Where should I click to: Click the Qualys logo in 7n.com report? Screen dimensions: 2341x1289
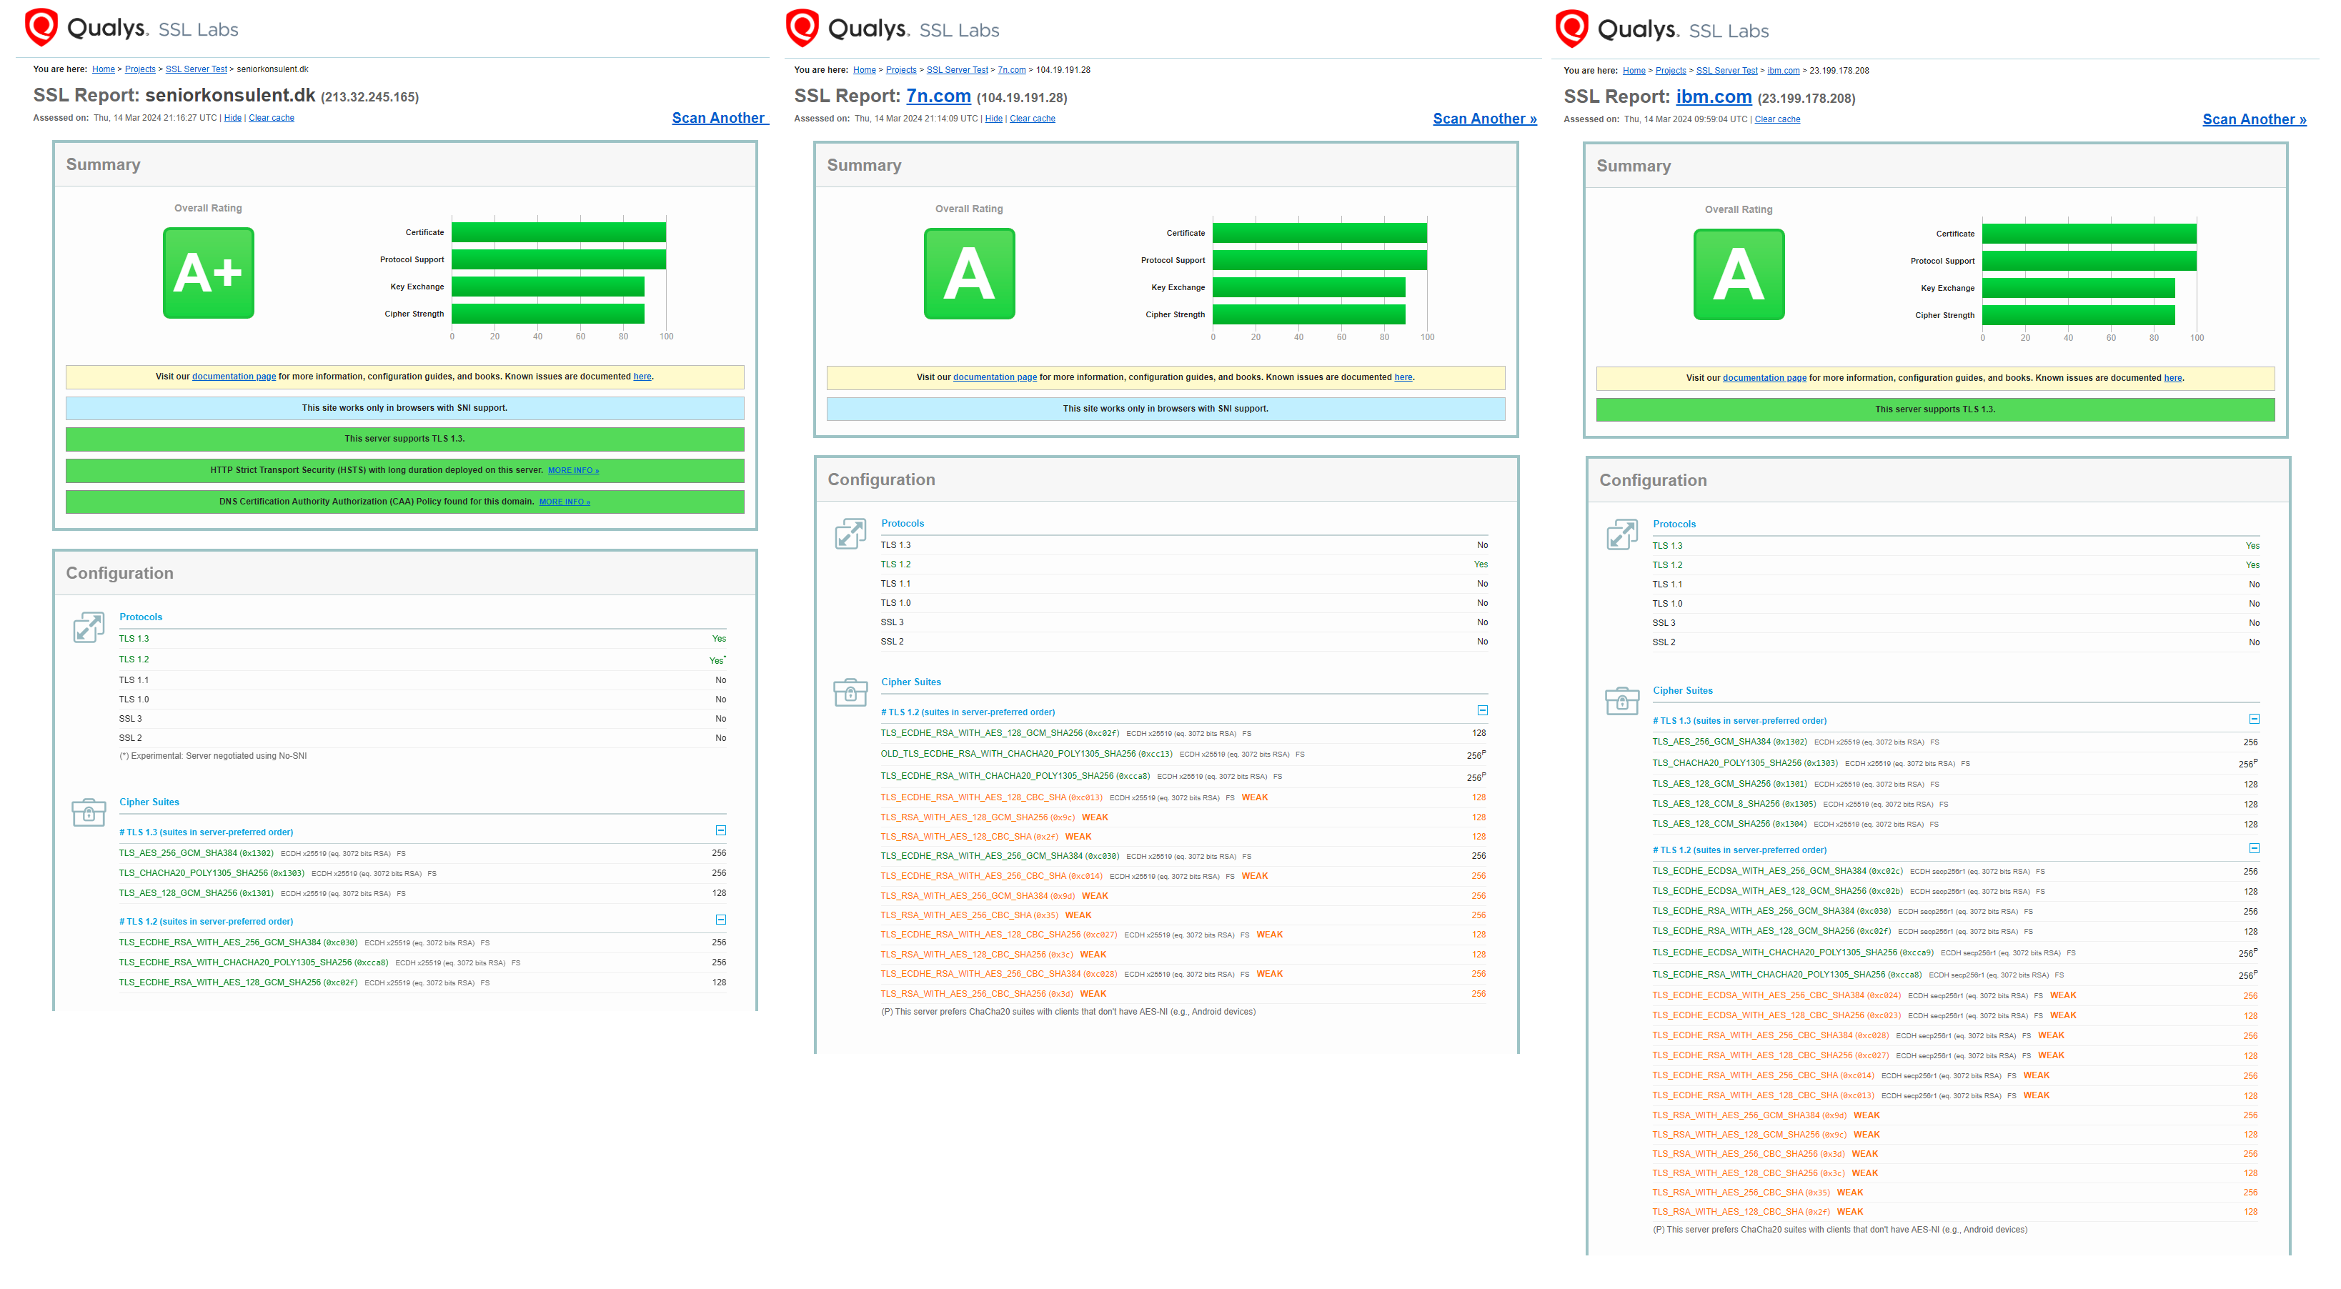tap(802, 28)
